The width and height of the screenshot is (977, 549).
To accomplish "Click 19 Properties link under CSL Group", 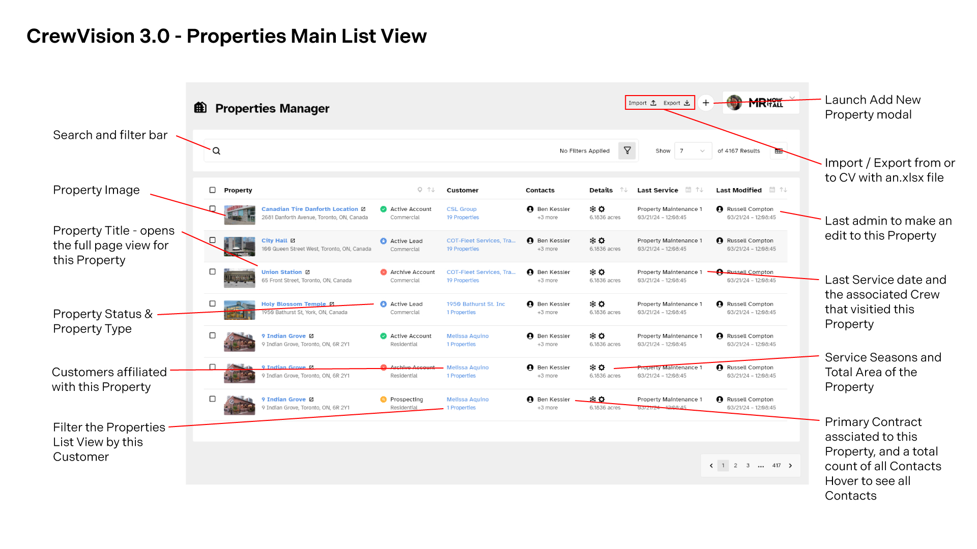I will 463,218.
